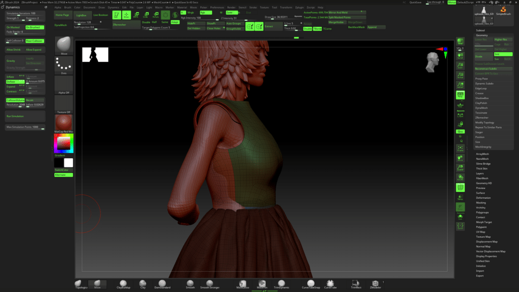Toggle CollisionVolume

[x=15, y=100]
